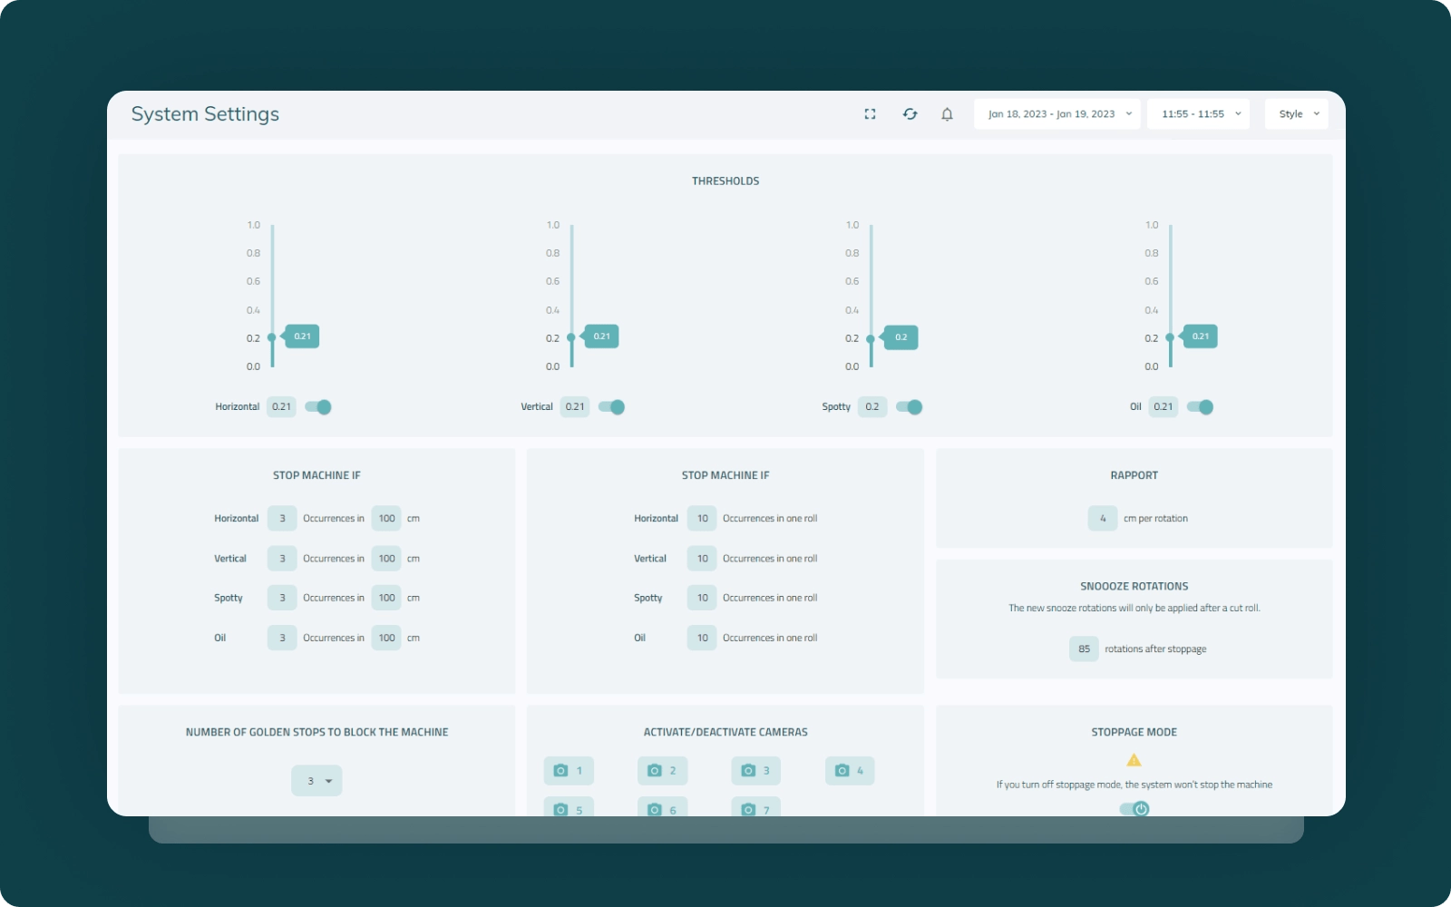Edit the Spotty threshold value 0.2 field
Viewport: 1451px width, 907px height.
coord(872,407)
